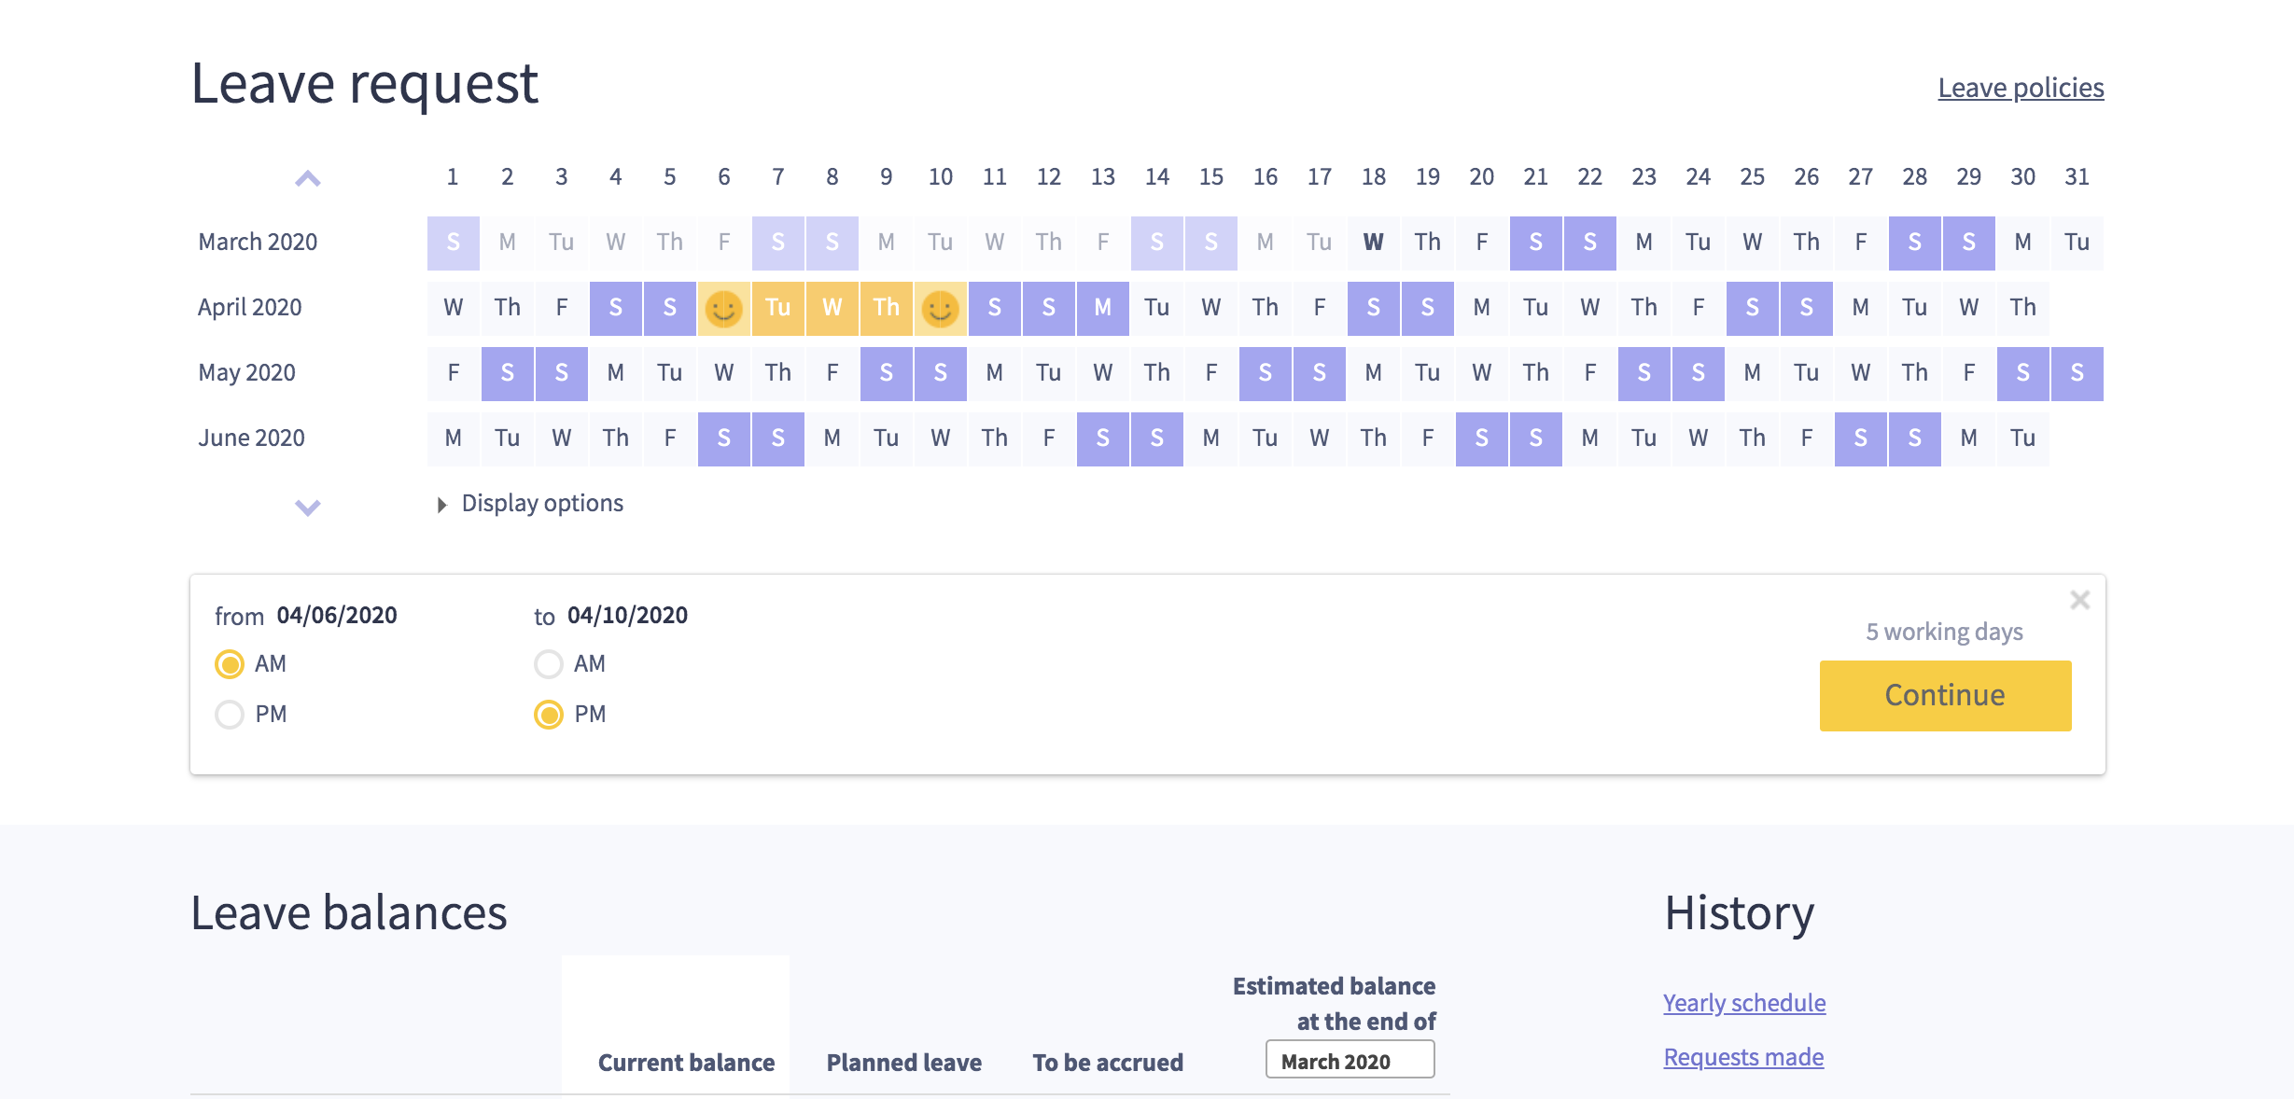
Task: Click the from date 04/06/2020 field
Action: [337, 616]
